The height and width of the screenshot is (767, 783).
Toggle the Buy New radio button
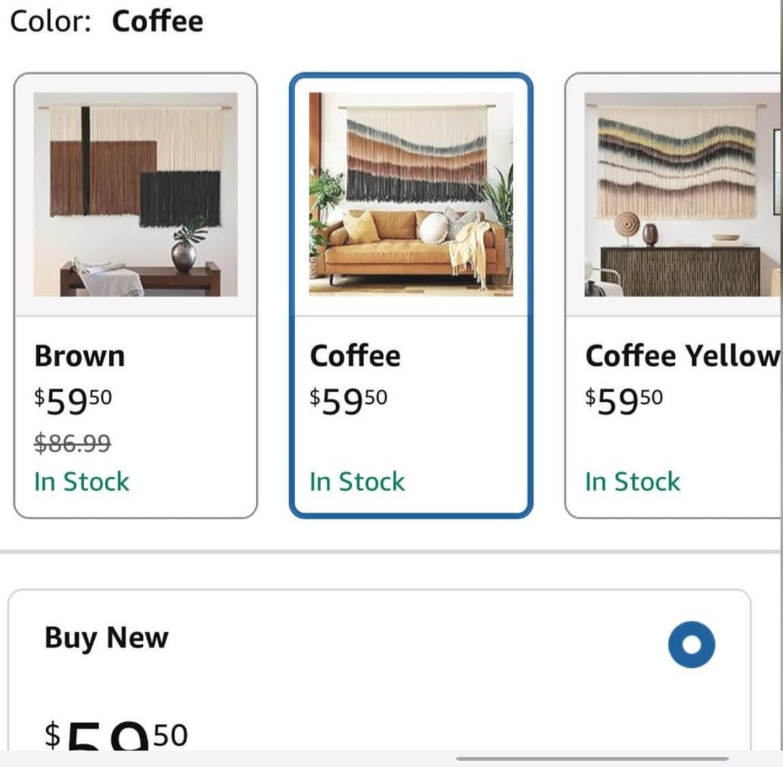pos(691,644)
